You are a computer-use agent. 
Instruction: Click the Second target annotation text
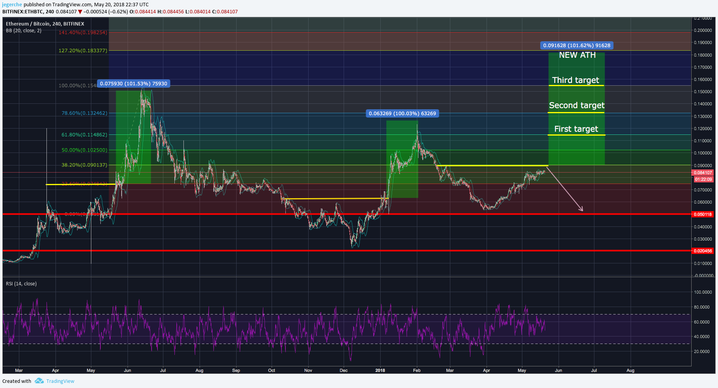[x=577, y=105]
